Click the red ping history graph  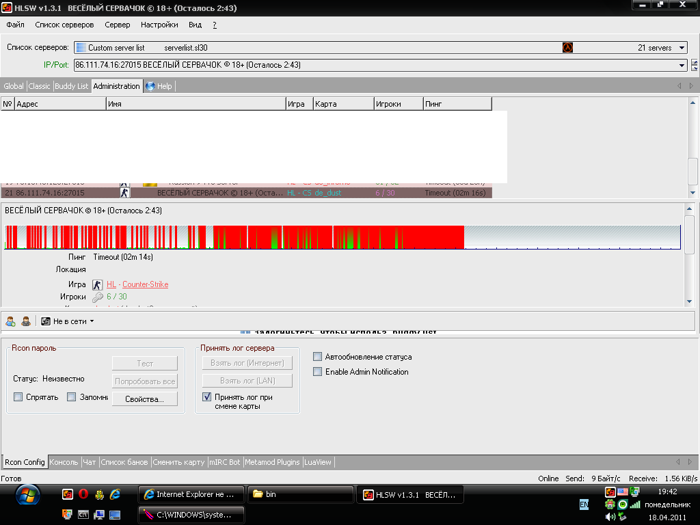pos(342,237)
